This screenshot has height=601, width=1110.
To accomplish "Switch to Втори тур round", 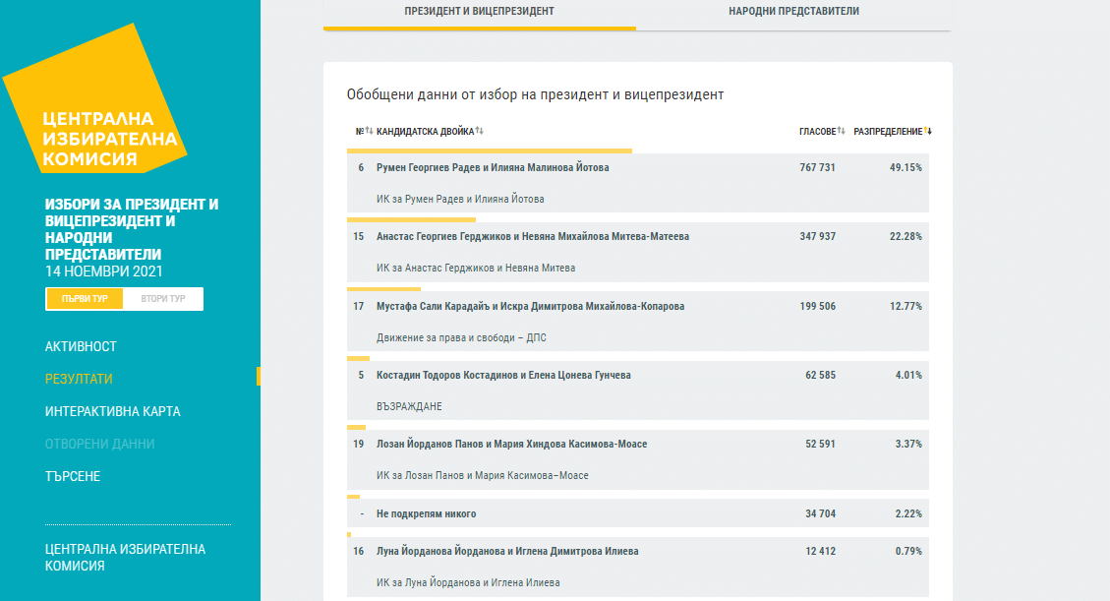I will [163, 299].
